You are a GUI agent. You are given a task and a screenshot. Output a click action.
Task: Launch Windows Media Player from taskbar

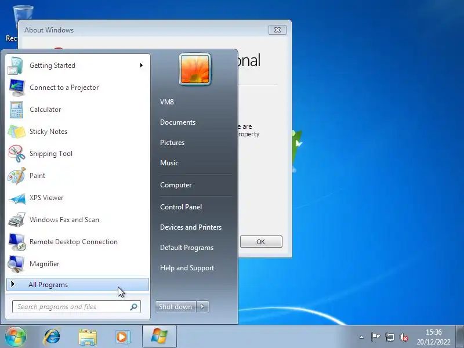[x=122, y=337]
